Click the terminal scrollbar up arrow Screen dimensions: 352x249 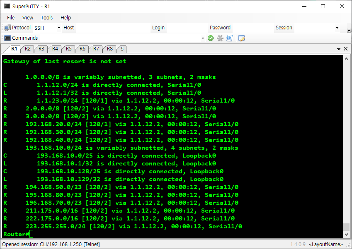coord(346,59)
